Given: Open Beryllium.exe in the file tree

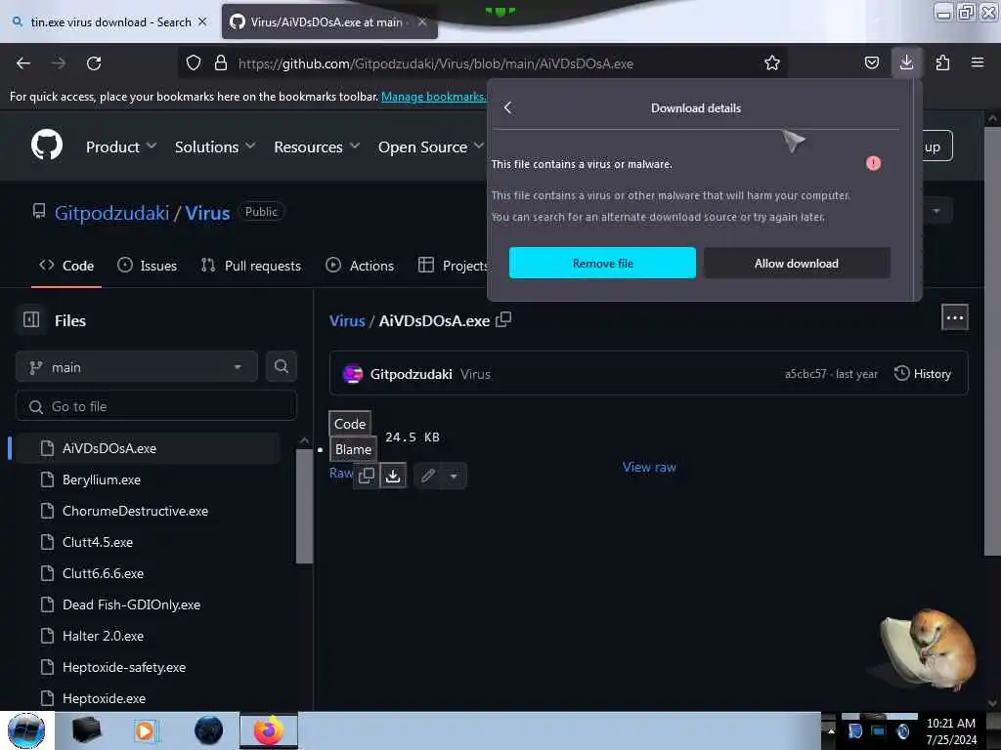Looking at the screenshot, I should click(x=102, y=479).
